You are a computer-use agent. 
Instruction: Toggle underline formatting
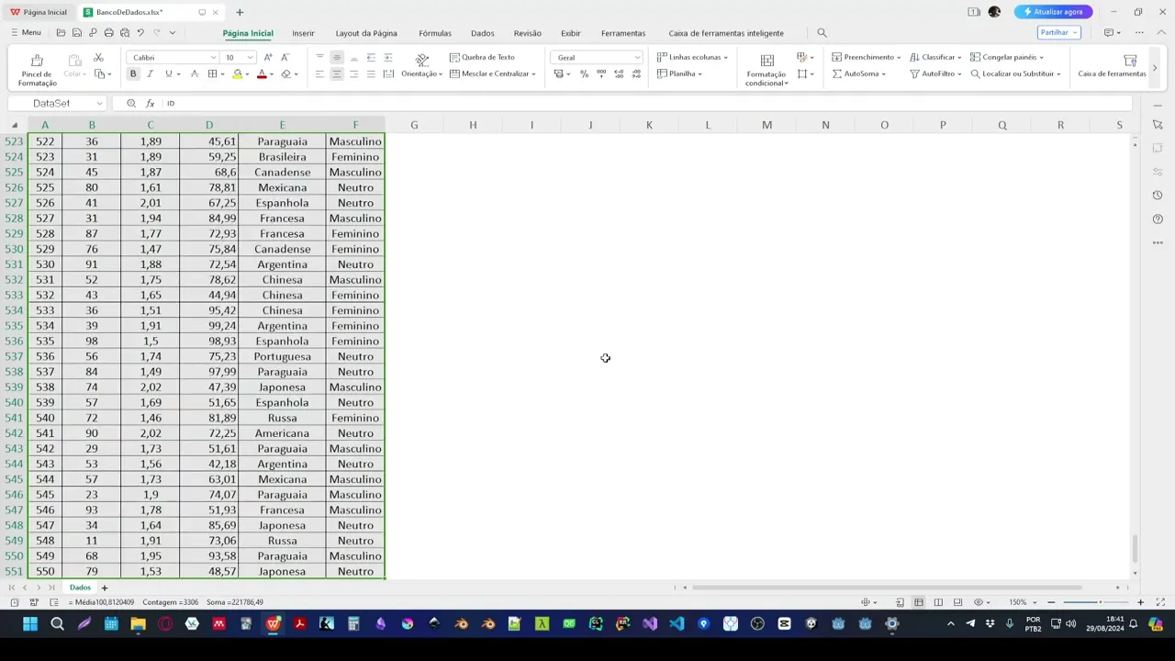click(168, 73)
